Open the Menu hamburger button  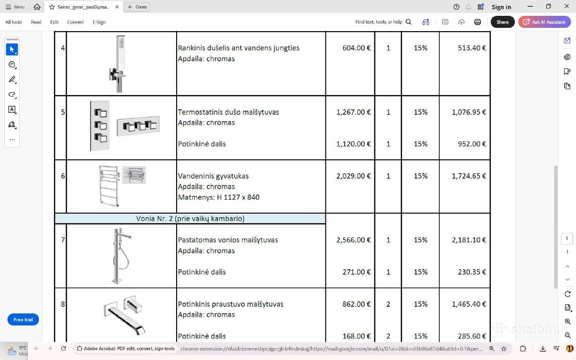click(15, 7)
